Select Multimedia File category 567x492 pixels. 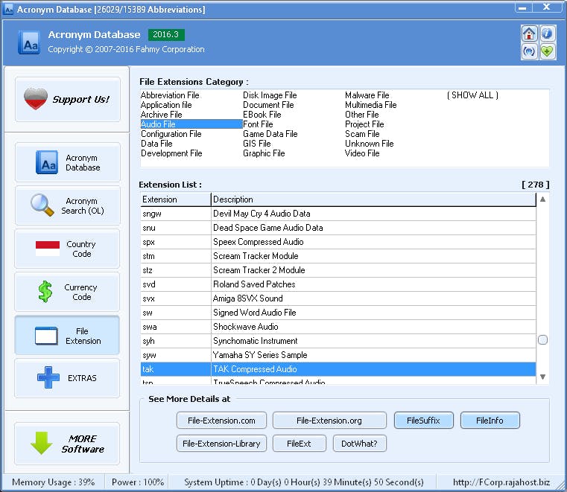370,105
